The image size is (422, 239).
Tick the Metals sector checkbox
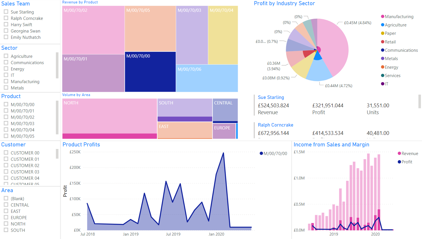coord(6,88)
